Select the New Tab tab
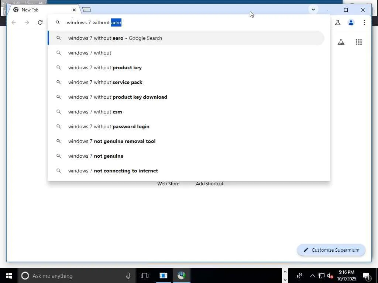The image size is (378, 283). click(x=45, y=10)
